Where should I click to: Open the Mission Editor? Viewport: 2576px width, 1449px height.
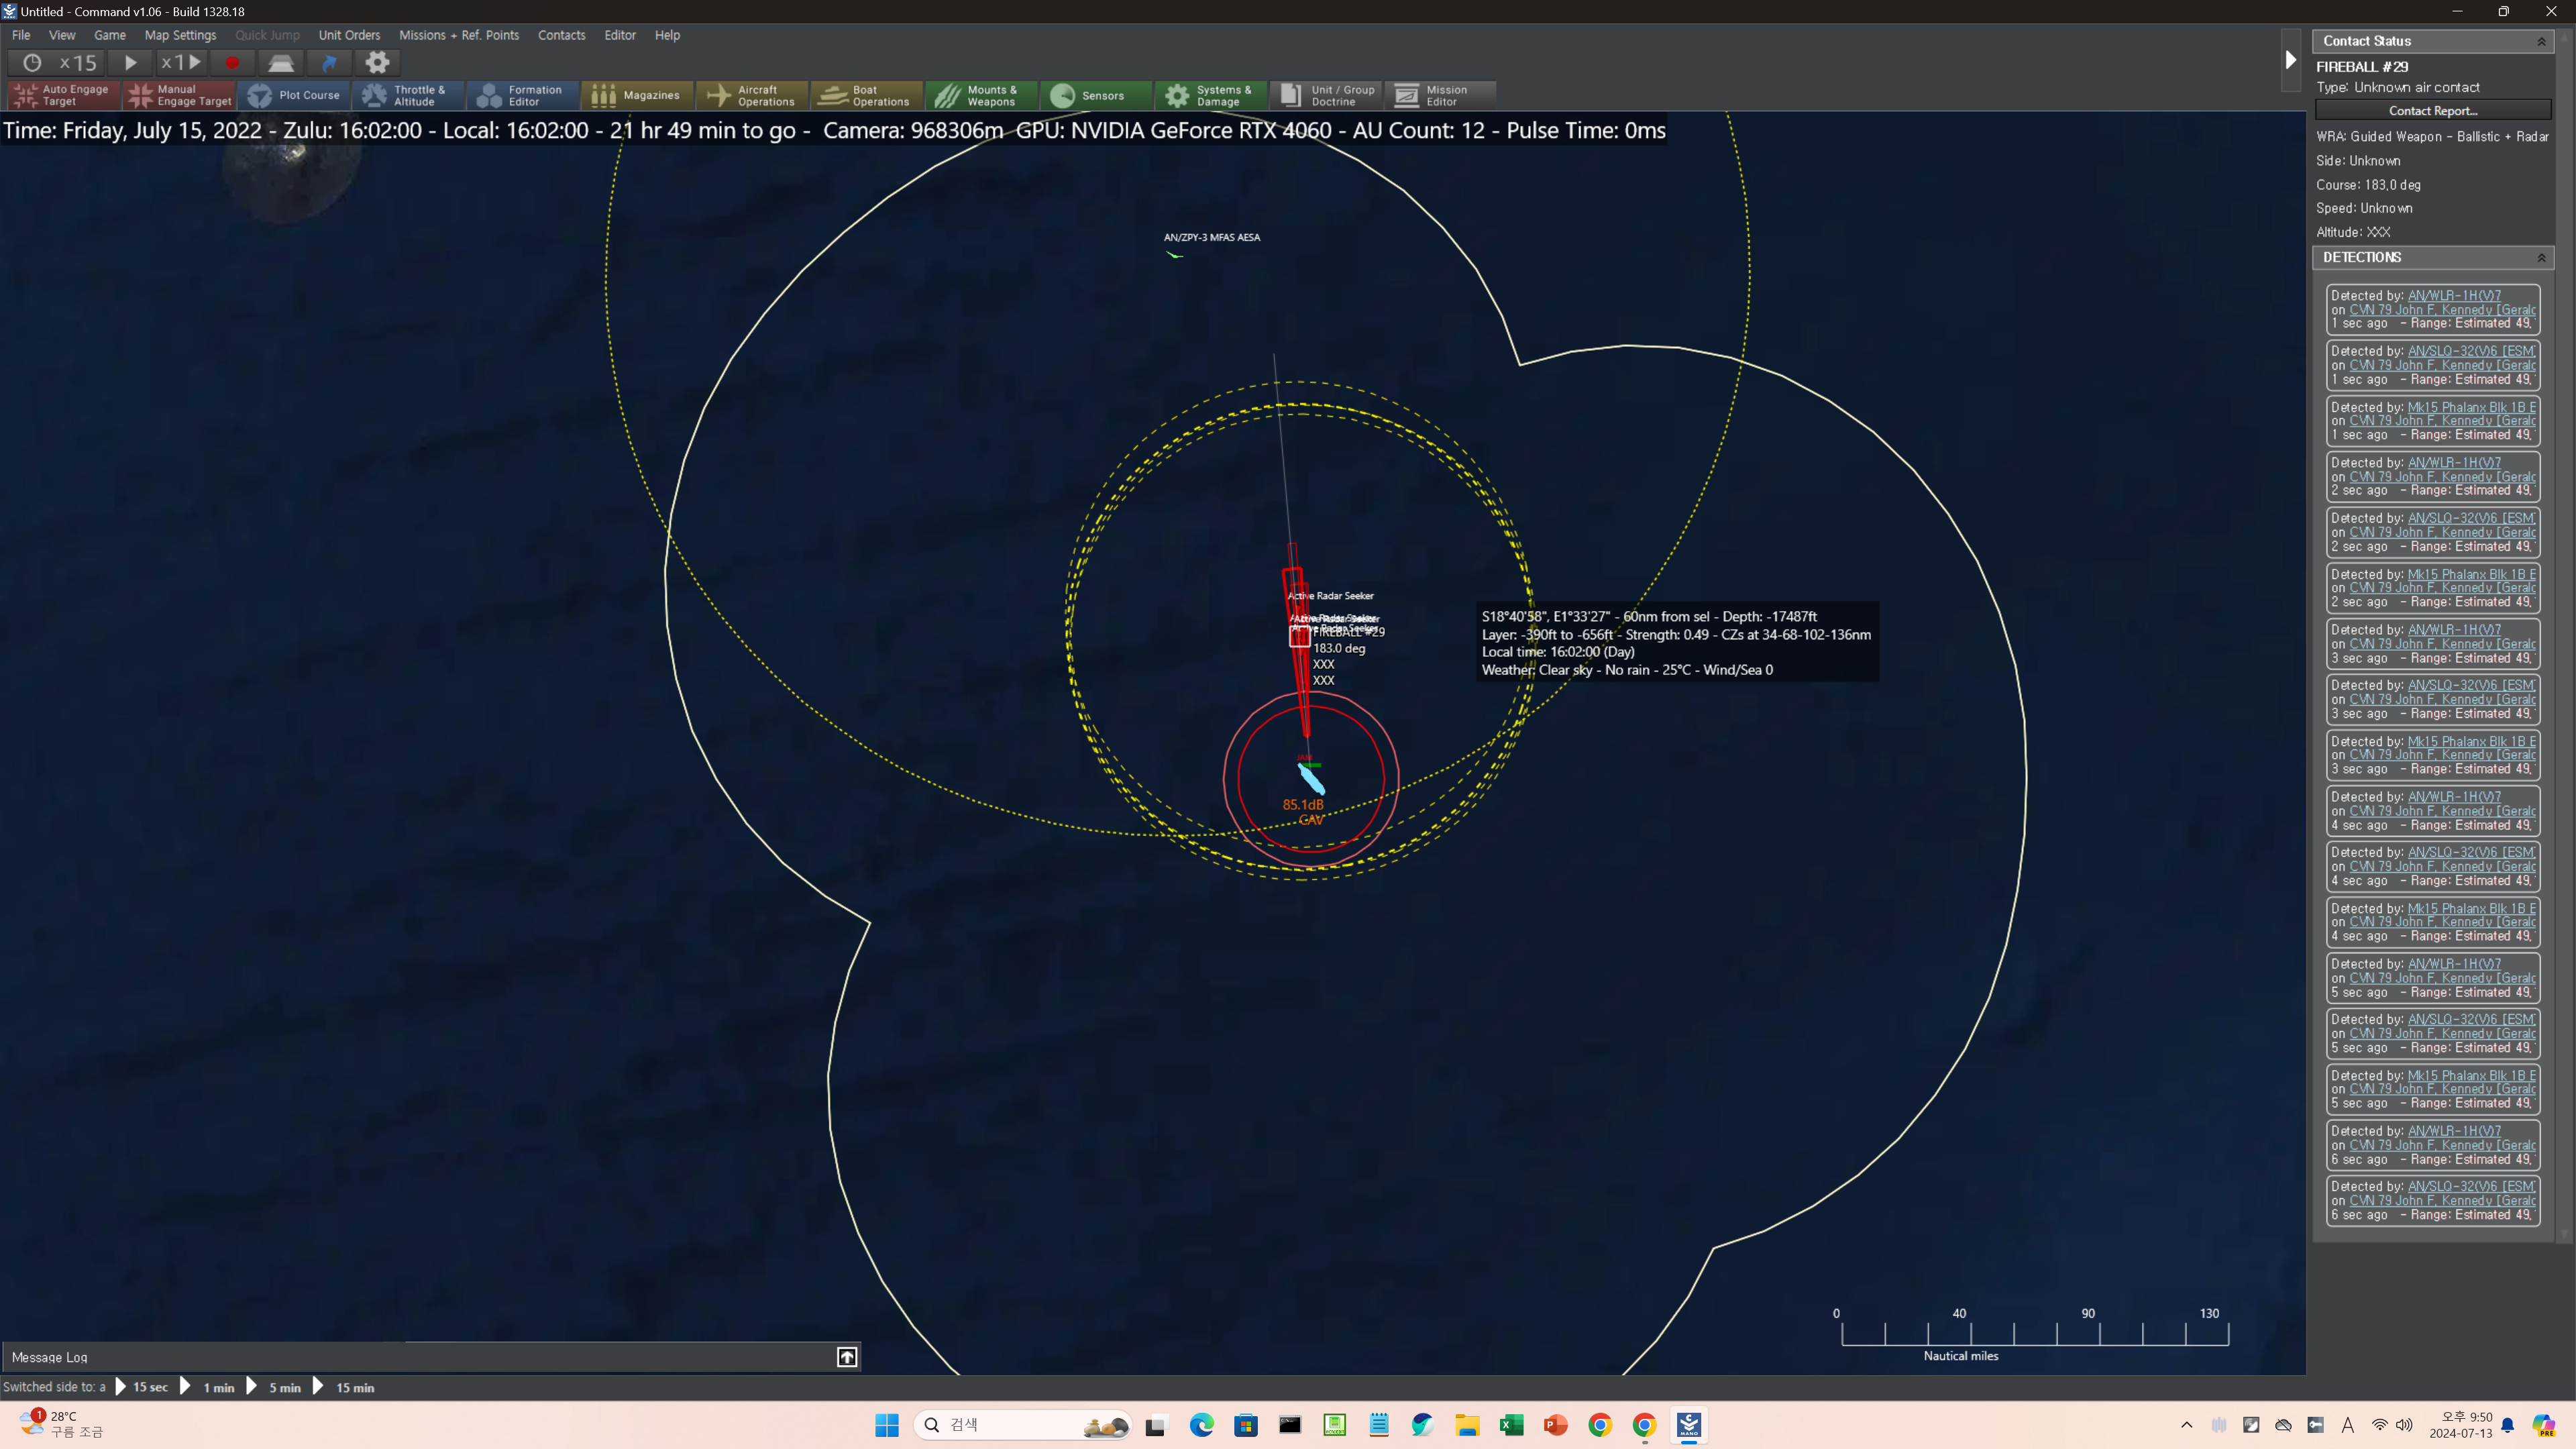point(1440,95)
